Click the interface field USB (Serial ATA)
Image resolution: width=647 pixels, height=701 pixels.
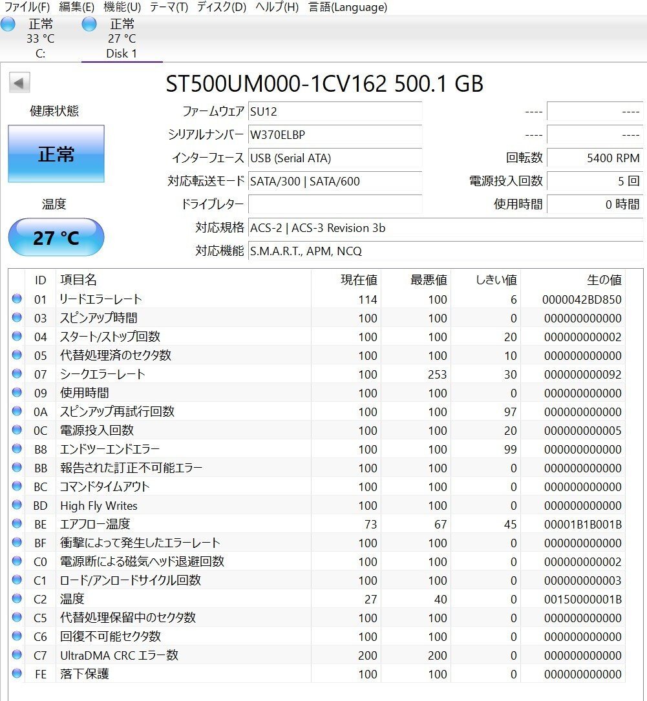pos(335,158)
